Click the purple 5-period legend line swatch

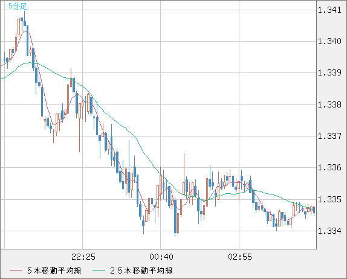(x=16, y=271)
